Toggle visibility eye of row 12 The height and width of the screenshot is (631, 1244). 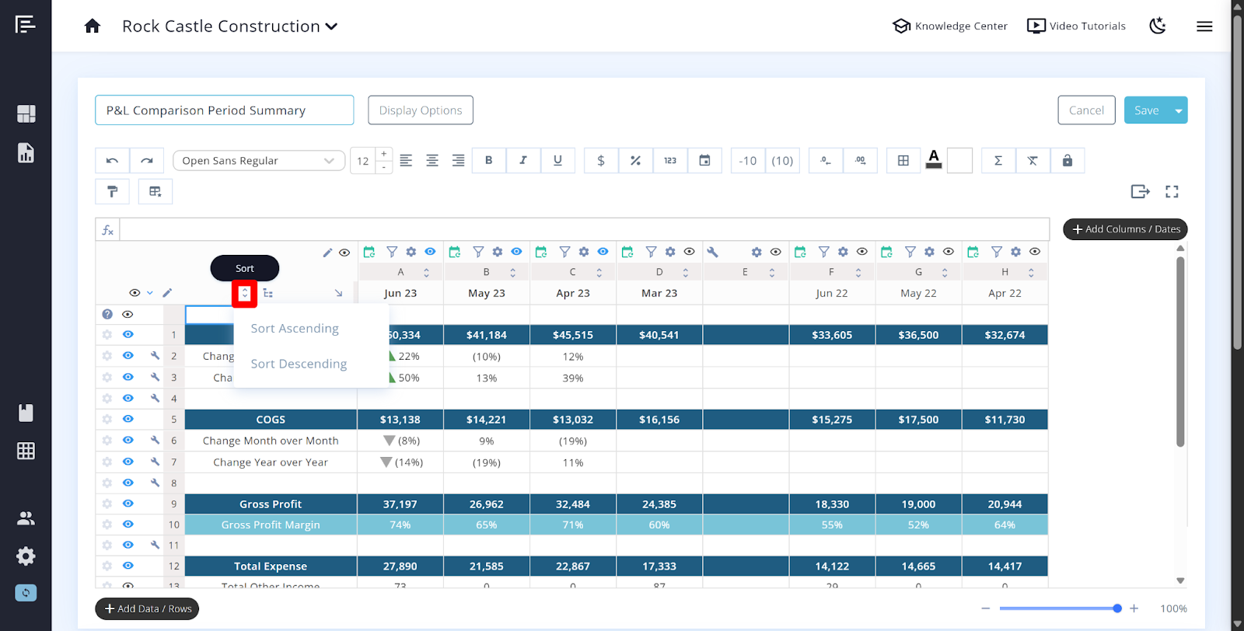tap(128, 566)
